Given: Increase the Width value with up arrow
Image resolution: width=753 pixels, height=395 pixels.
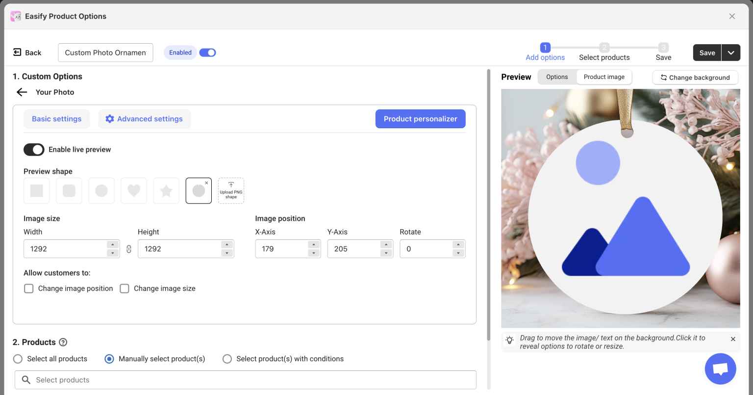Looking at the screenshot, I should 113,244.
